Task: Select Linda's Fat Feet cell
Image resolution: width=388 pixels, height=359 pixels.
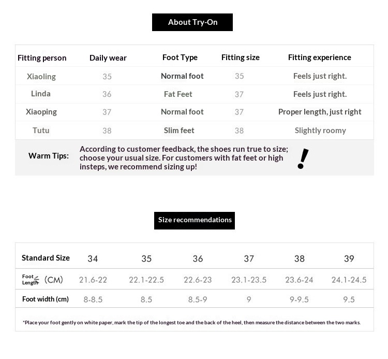Action: [x=178, y=94]
